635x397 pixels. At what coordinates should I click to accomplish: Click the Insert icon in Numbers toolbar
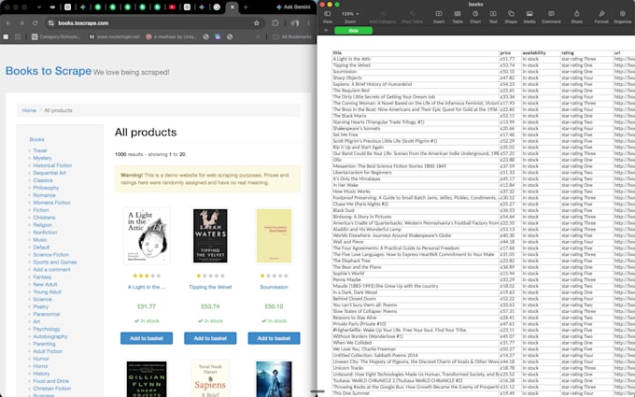coord(439,17)
